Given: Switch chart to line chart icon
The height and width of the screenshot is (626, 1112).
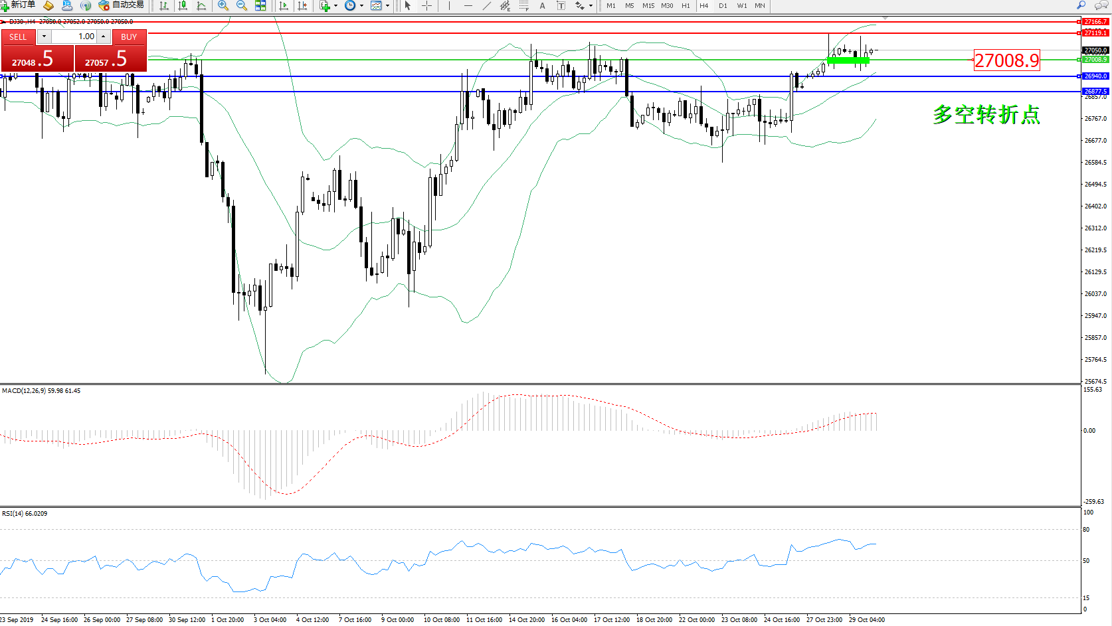Looking at the screenshot, I should click(201, 5).
